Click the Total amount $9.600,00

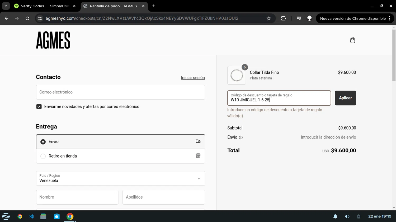click(x=343, y=150)
